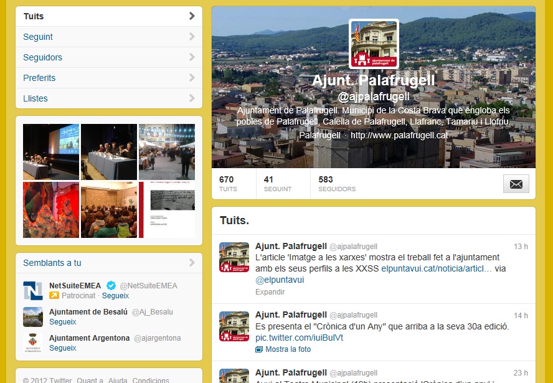Select Seguint in the sidebar menu
Image resolution: width=553 pixels, height=383 pixels.
[x=109, y=37]
